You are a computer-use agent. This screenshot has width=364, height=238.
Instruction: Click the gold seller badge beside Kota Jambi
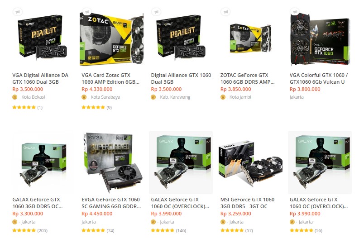(223, 97)
